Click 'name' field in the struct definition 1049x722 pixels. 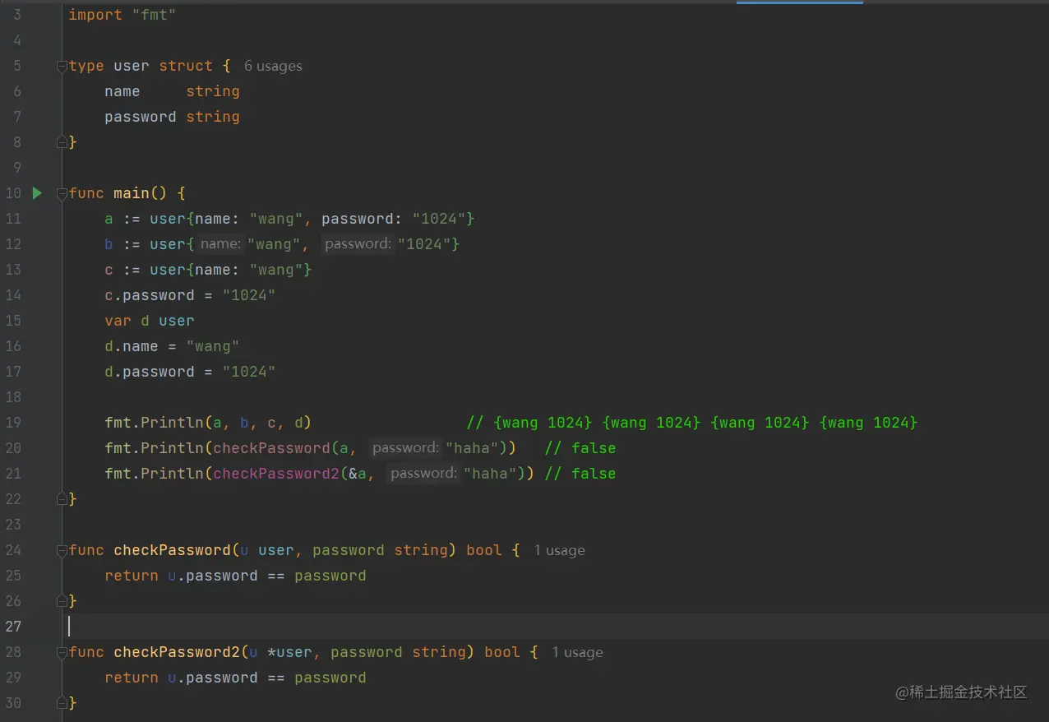[x=122, y=91]
